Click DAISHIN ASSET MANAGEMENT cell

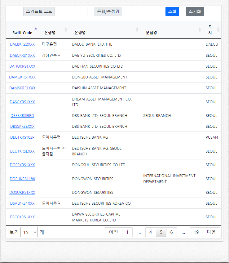click(99, 88)
